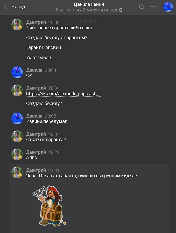
Task: Select the message 'Извини передумал'
Action: tap(47, 121)
